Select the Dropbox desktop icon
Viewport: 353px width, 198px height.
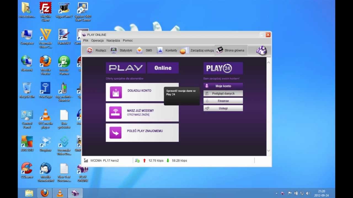[x=46, y=144]
